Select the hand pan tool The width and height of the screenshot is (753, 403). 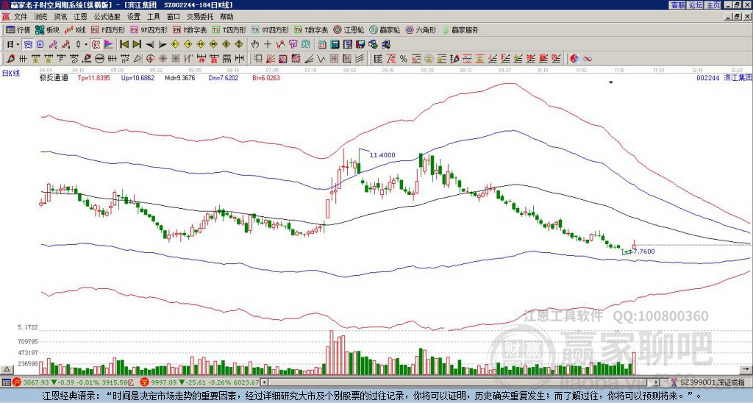point(255,45)
